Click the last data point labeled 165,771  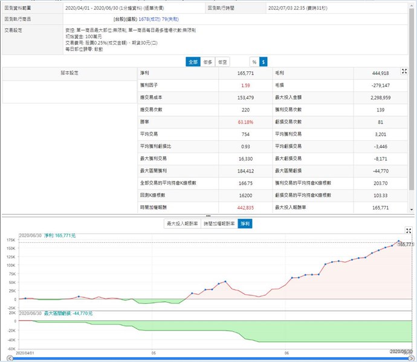[x=398, y=242]
